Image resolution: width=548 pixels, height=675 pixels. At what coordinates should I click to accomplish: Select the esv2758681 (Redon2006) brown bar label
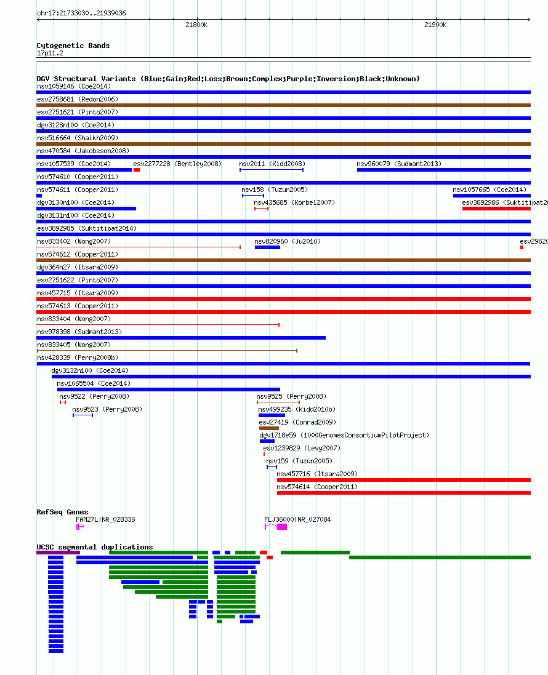78,100
